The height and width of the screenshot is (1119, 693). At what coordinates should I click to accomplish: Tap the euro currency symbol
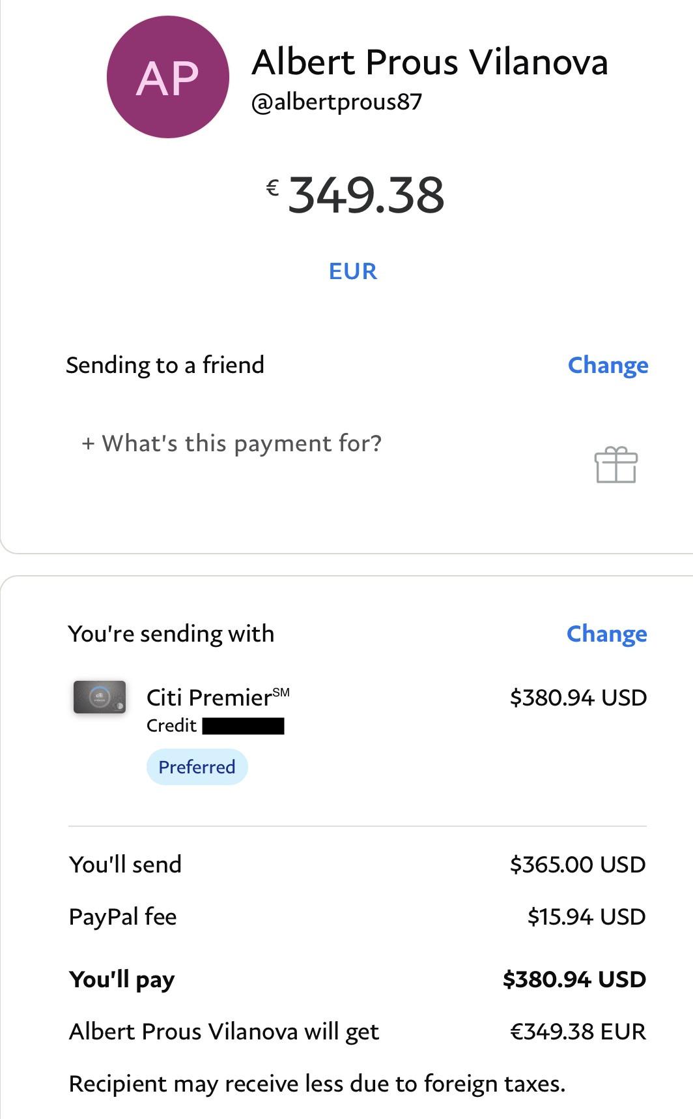click(x=273, y=188)
